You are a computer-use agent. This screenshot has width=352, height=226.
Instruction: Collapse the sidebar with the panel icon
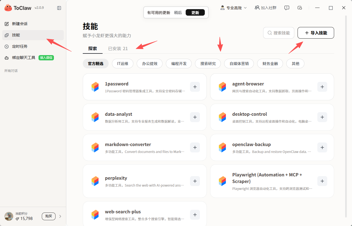(x=59, y=8)
